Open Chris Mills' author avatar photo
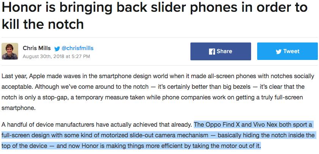Screen dimensions: 319x154 (9, 52)
